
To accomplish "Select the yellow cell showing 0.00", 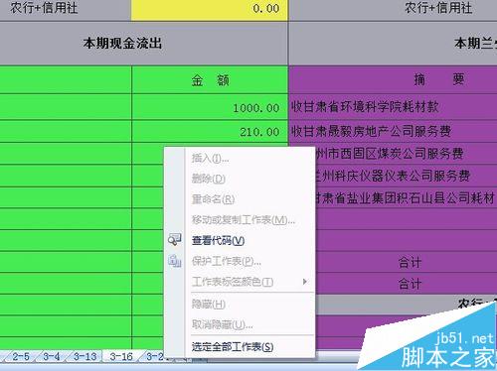I will 210,10.
